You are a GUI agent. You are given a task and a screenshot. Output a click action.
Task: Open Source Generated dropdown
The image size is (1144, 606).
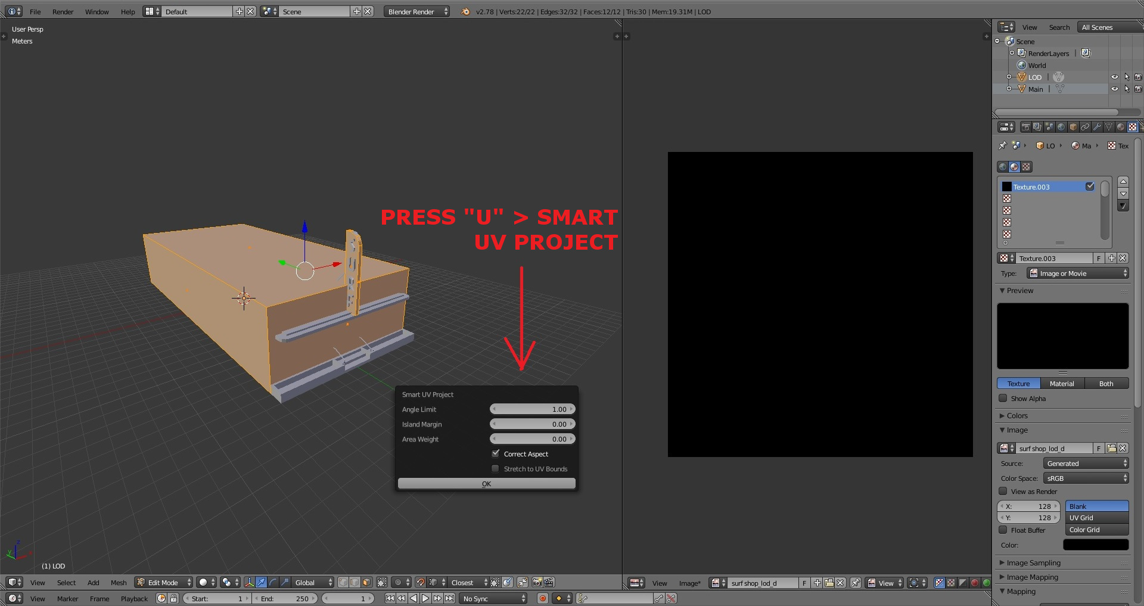pos(1086,463)
